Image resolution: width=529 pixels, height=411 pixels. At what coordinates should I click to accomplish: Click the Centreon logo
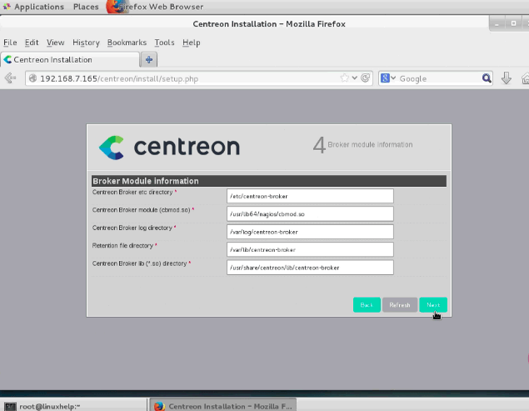pos(169,148)
